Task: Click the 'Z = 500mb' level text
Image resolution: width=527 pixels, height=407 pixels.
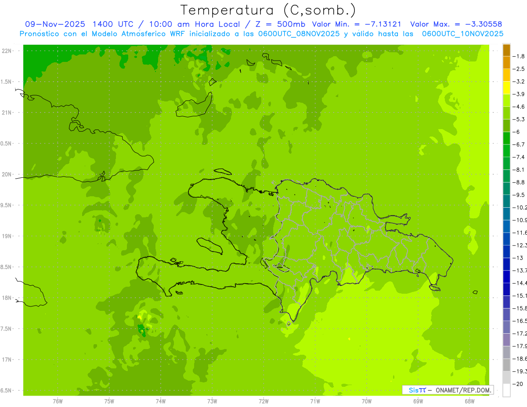Action: [279, 24]
